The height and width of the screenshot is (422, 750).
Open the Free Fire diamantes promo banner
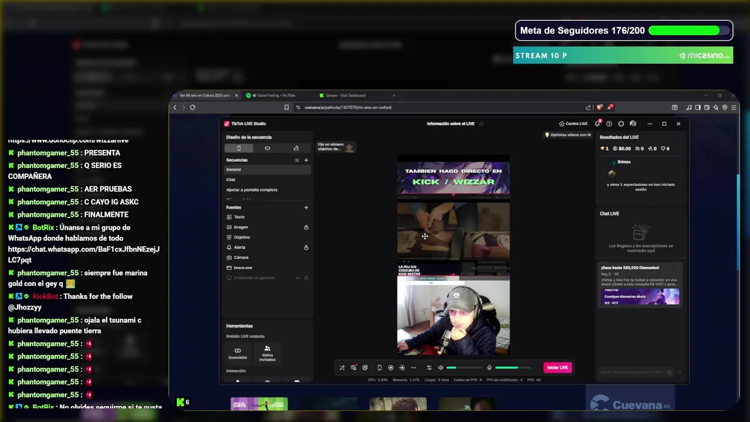click(641, 297)
